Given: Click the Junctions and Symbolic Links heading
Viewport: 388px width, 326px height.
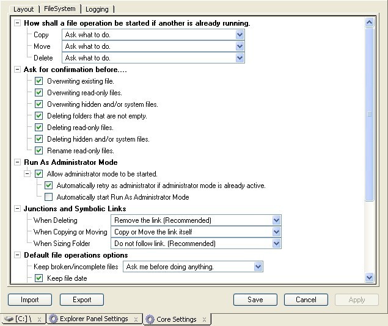Looking at the screenshot, I should click(75, 209).
